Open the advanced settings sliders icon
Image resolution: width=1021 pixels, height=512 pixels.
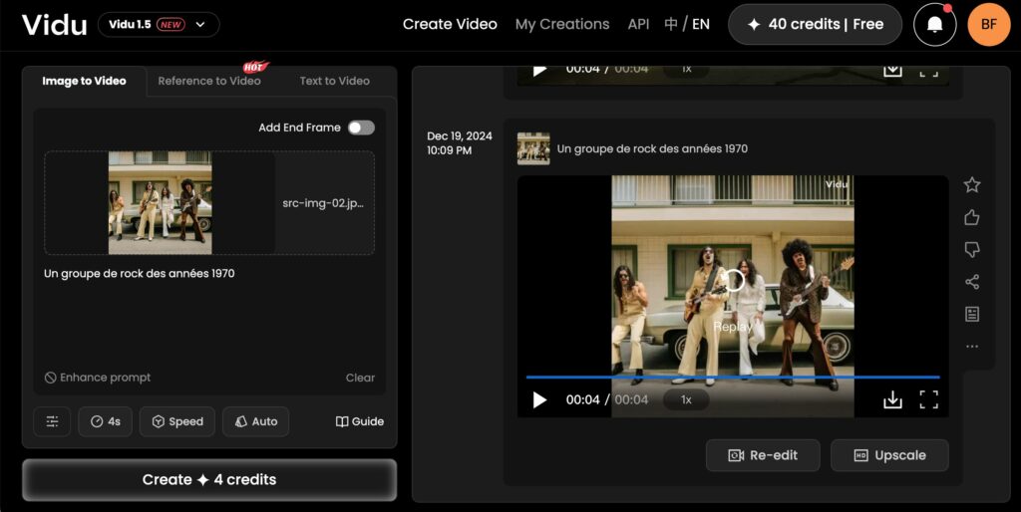(52, 421)
